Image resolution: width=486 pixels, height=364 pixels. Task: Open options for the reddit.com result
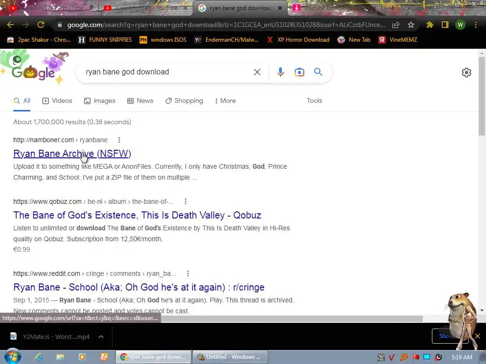[x=187, y=273]
